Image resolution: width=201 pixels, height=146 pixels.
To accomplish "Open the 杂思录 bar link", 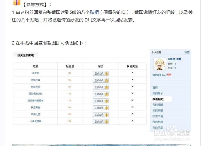I will [x=36, y=73].
